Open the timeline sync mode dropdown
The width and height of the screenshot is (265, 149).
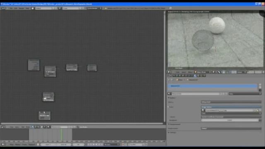(x=111, y=144)
